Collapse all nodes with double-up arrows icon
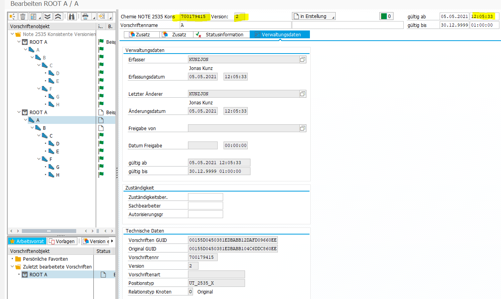The height and width of the screenshot is (299, 501). click(x=58, y=16)
